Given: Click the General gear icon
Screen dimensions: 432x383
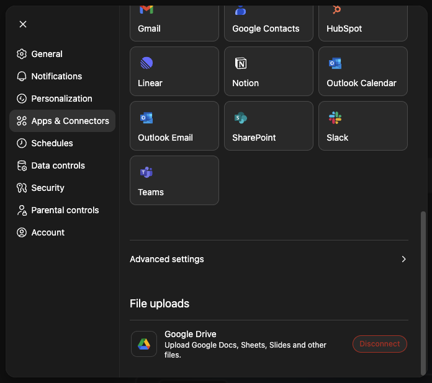Looking at the screenshot, I should (22, 54).
